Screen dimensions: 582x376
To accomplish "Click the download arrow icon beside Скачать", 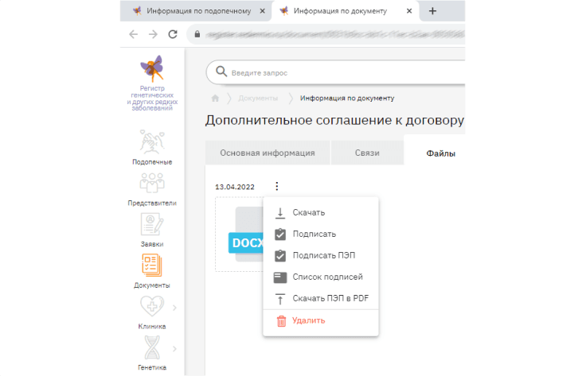I will tap(280, 213).
